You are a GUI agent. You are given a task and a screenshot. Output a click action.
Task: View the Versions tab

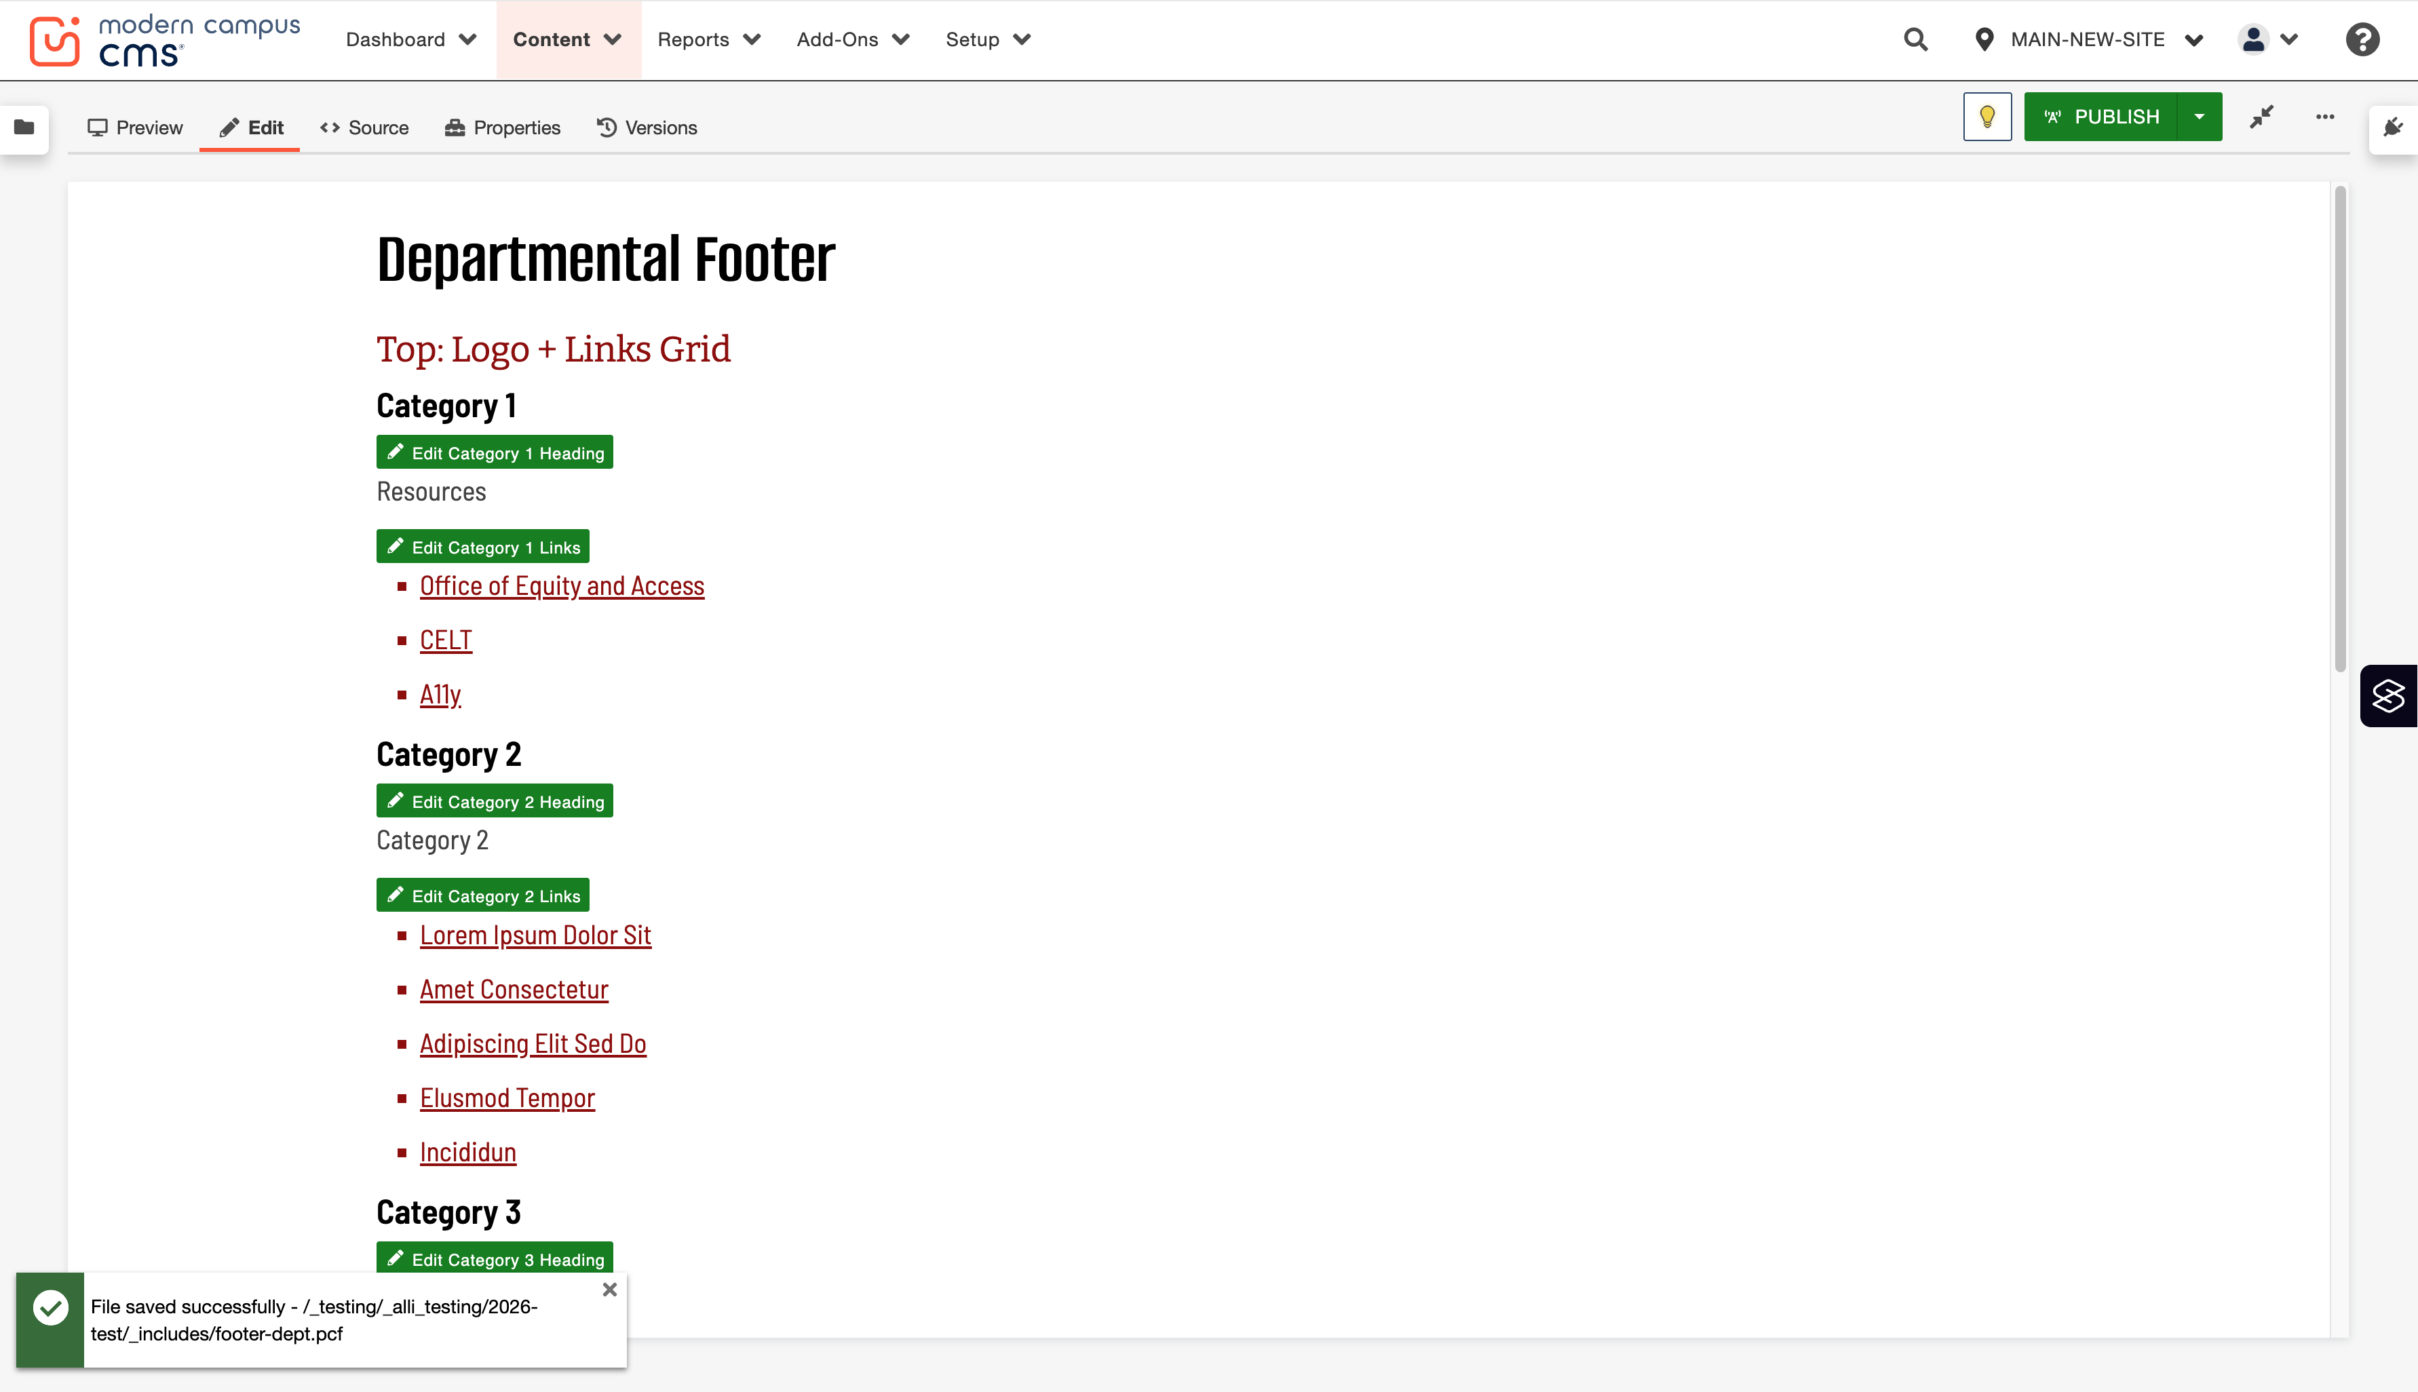647,127
